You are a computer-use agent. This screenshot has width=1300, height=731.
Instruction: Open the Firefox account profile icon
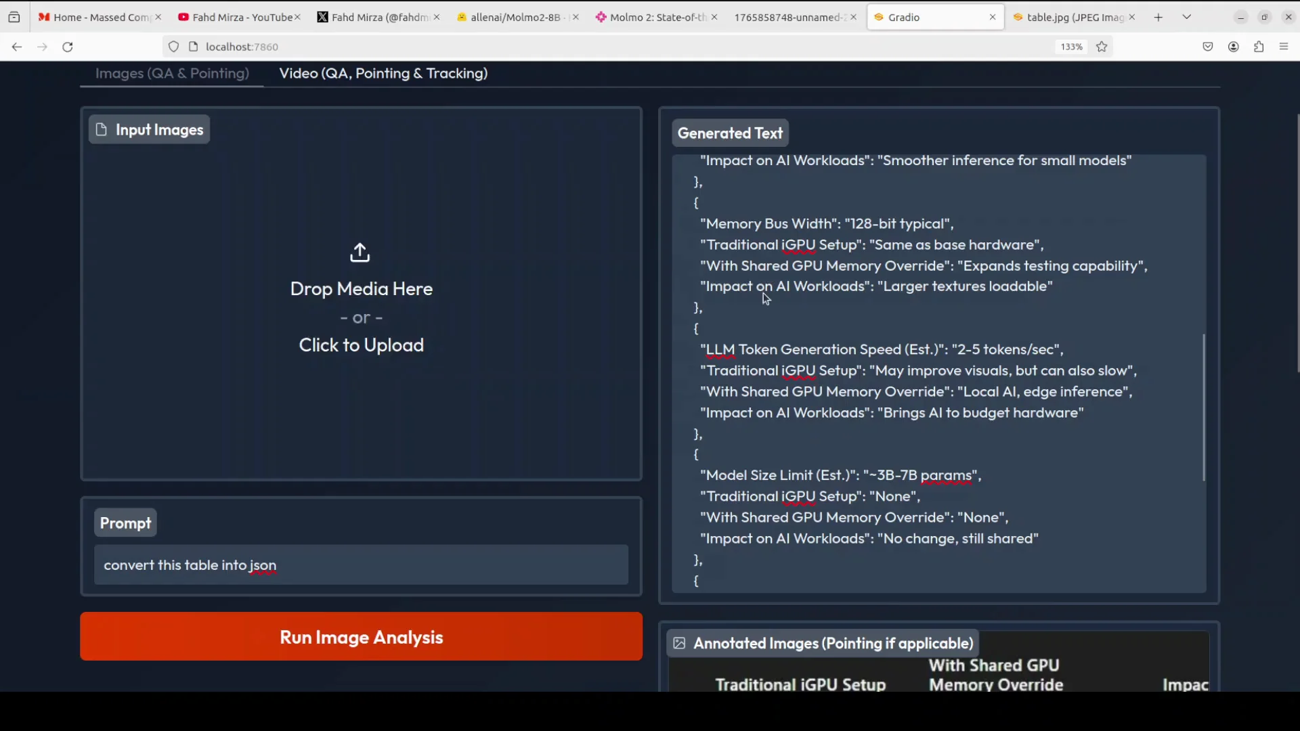pos(1234,47)
